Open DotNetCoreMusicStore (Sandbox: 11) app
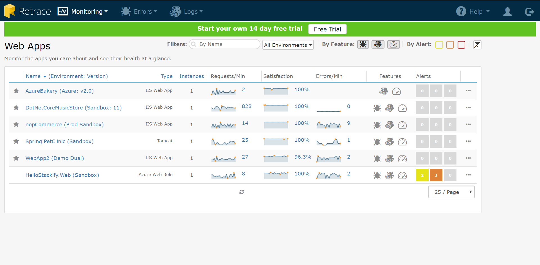Image resolution: width=540 pixels, height=265 pixels. [73, 108]
